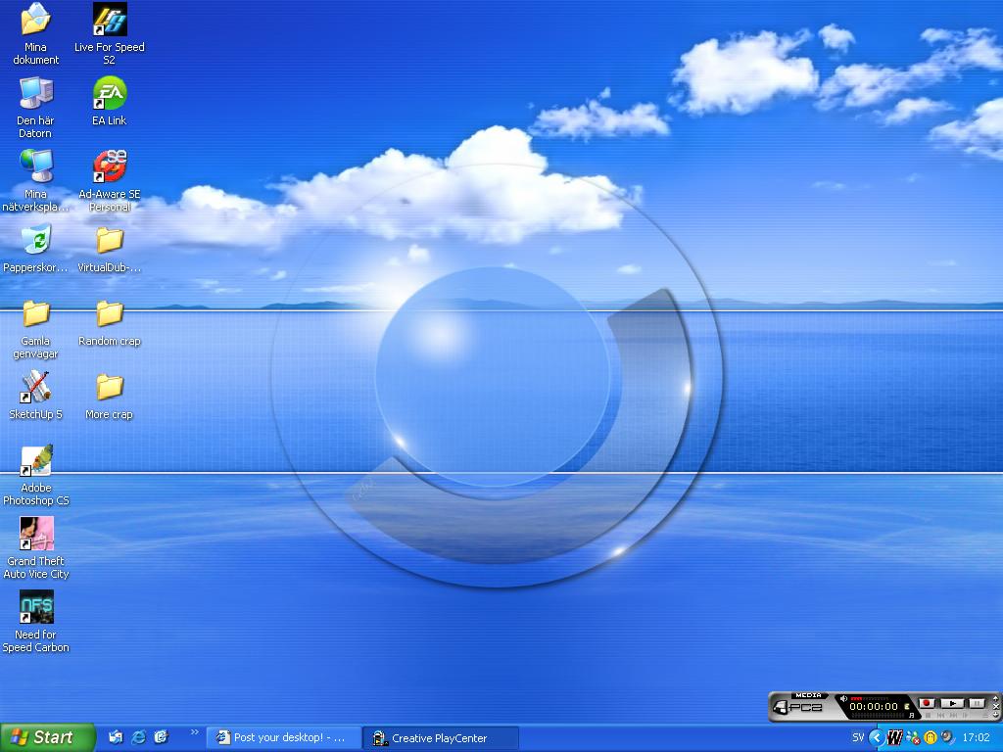1003x752 pixels.
Task: Click the stop button in PC2 media player
Action: click(928, 716)
